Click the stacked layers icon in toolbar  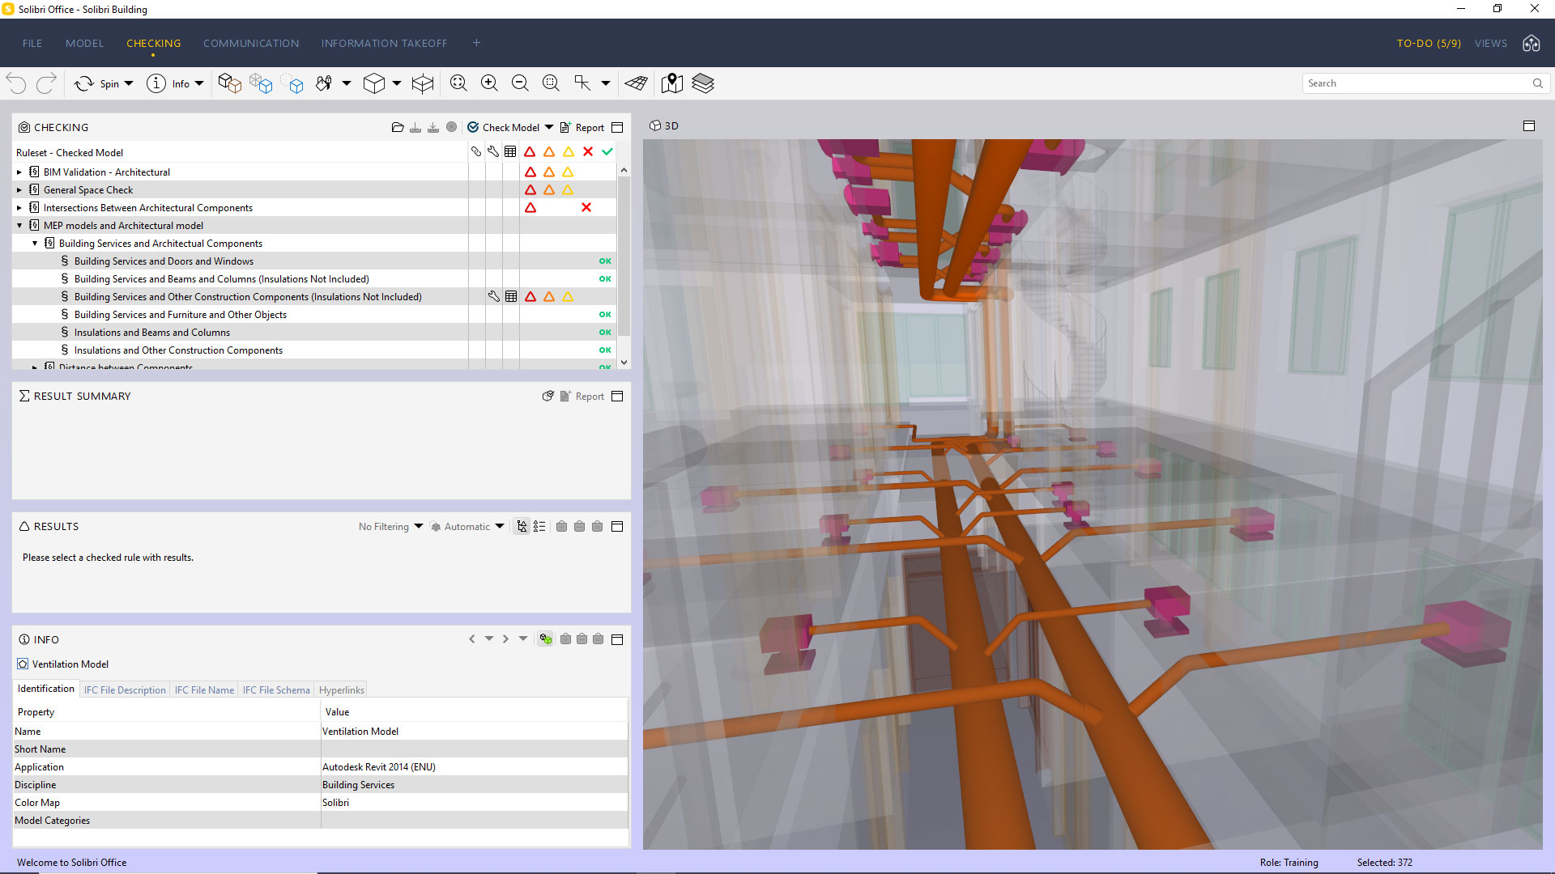click(x=703, y=83)
